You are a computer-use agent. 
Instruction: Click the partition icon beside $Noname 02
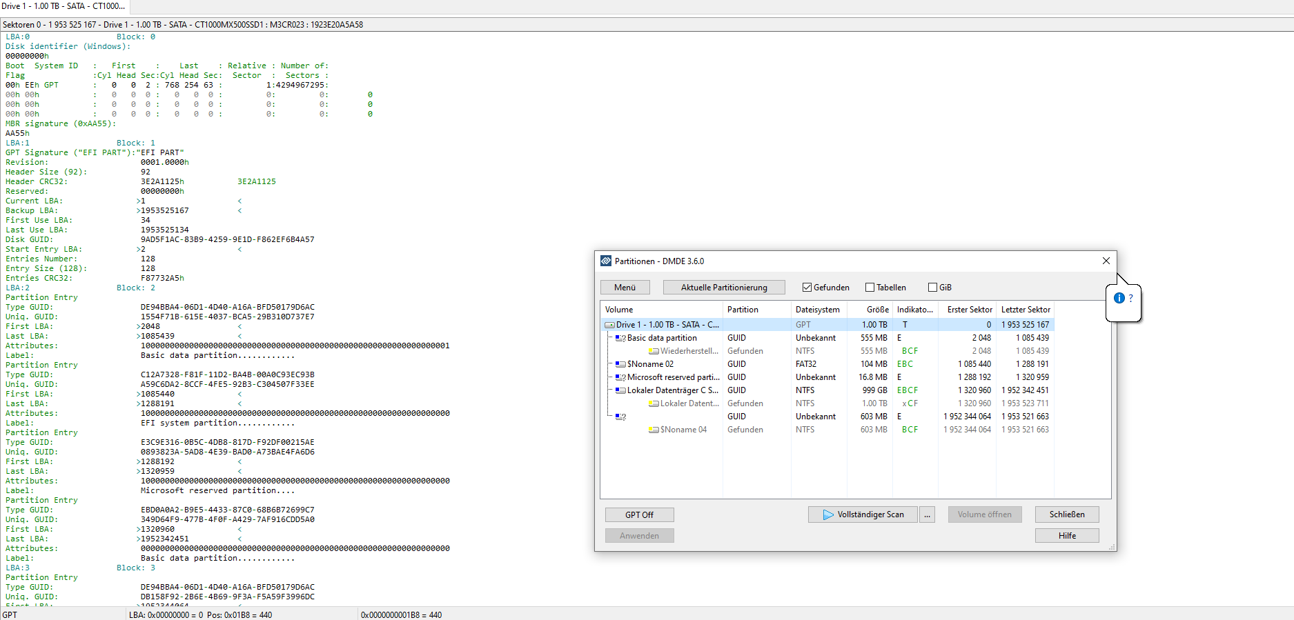[x=620, y=364]
